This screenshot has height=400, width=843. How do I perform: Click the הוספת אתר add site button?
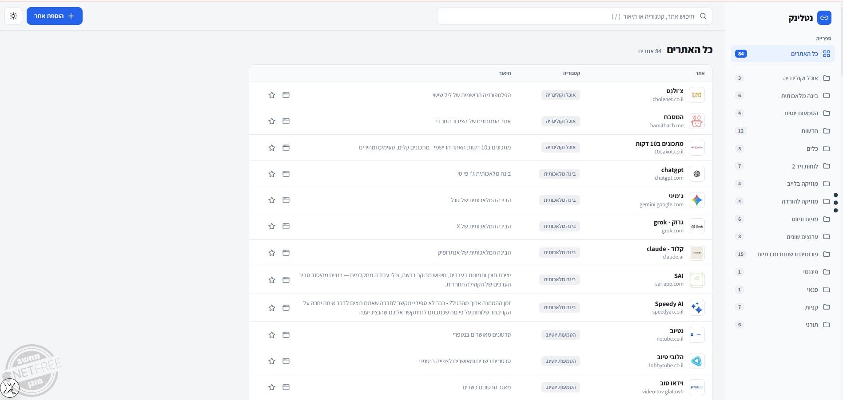(55, 16)
